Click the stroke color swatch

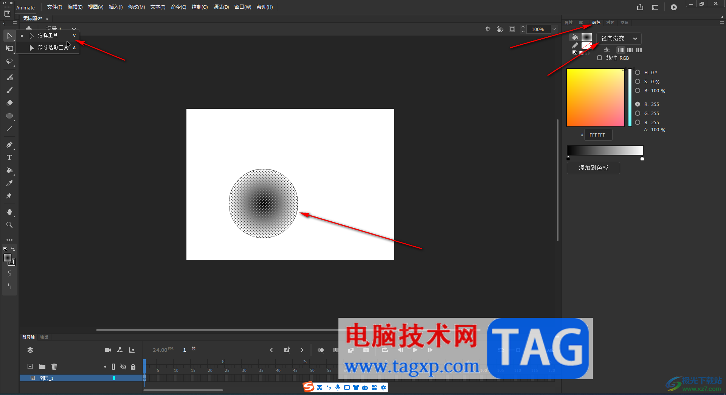586,45
